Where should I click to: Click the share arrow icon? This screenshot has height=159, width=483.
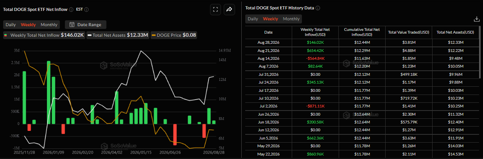(x=229, y=10)
